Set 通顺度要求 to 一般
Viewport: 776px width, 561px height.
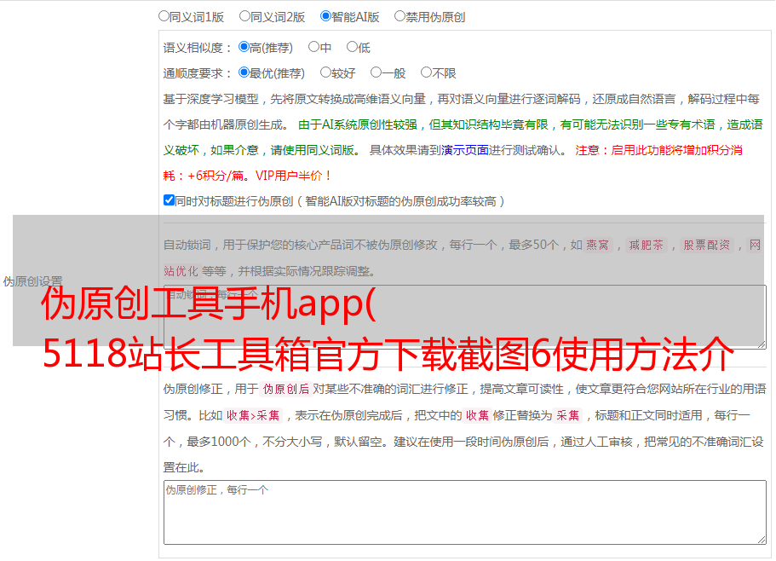[377, 73]
